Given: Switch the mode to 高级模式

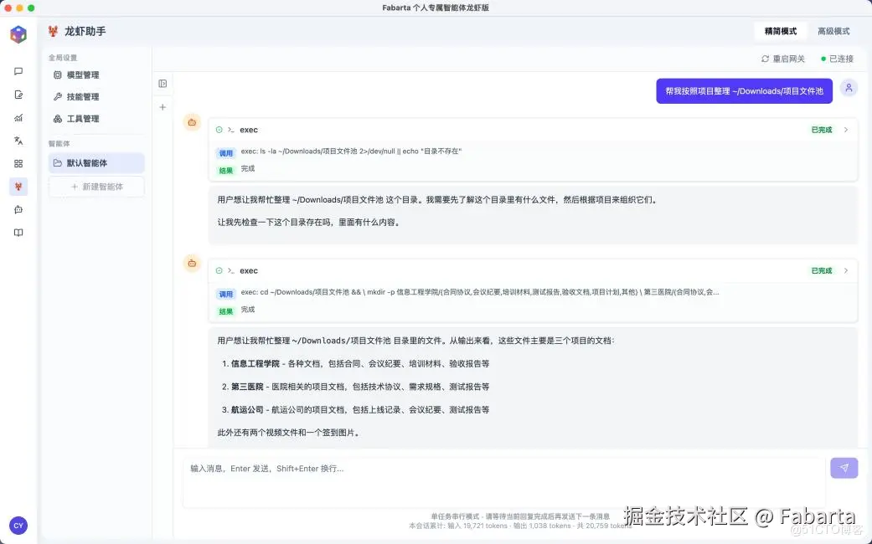Looking at the screenshot, I should 833,31.
